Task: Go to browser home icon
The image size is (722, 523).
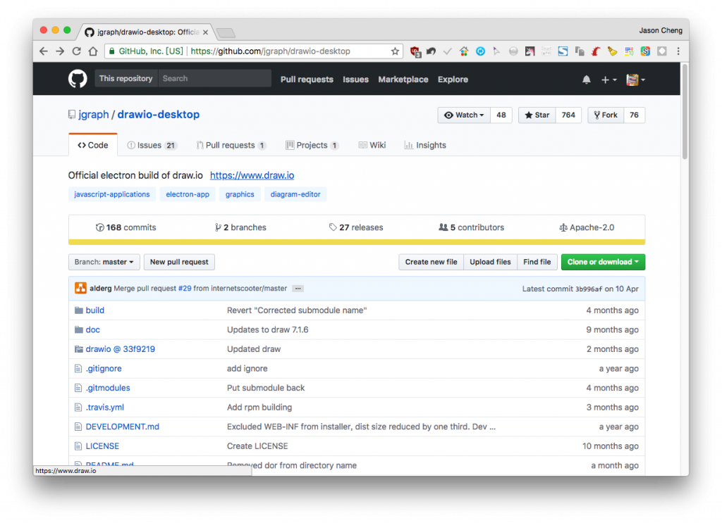Action: [x=93, y=51]
